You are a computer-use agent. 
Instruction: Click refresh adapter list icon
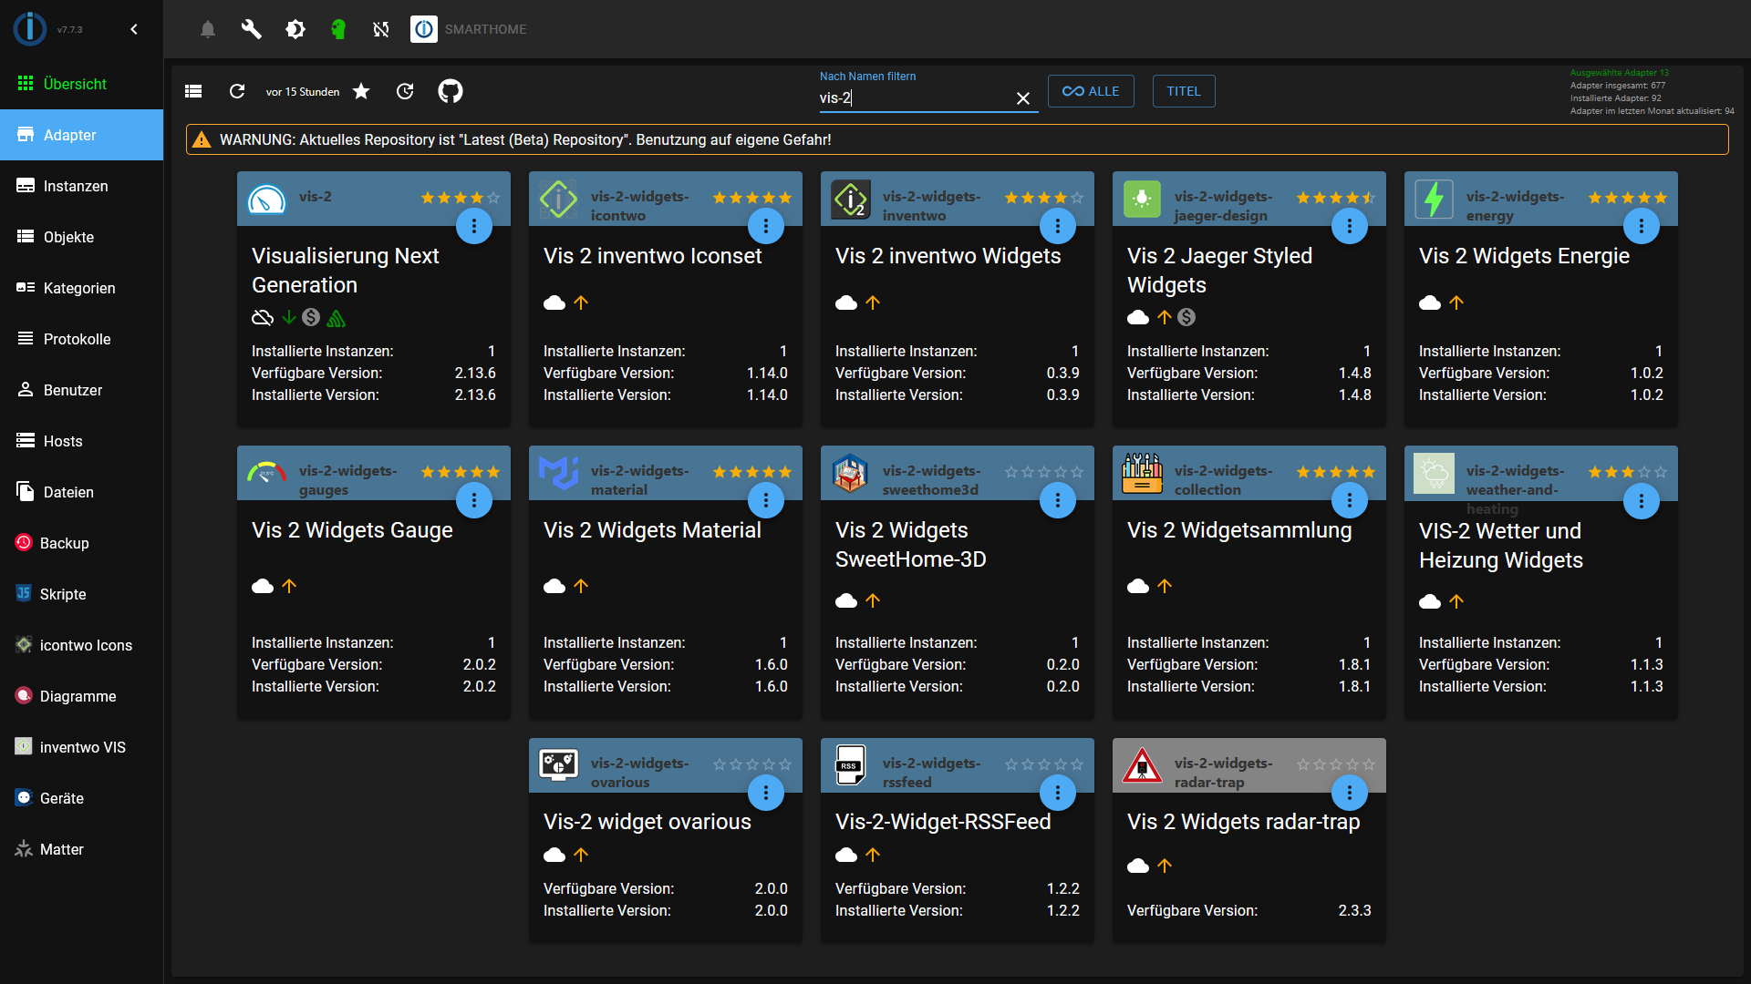click(237, 91)
